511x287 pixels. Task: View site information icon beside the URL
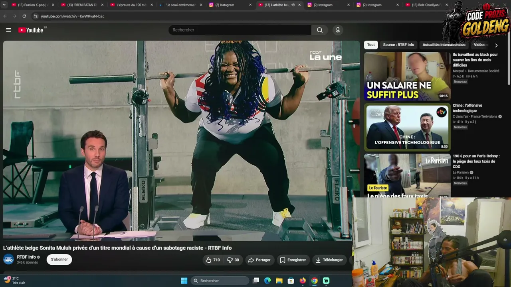pos(36,16)
